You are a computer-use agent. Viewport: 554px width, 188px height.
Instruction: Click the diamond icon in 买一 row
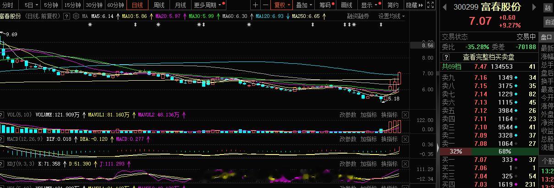click(x=516, y=160)
